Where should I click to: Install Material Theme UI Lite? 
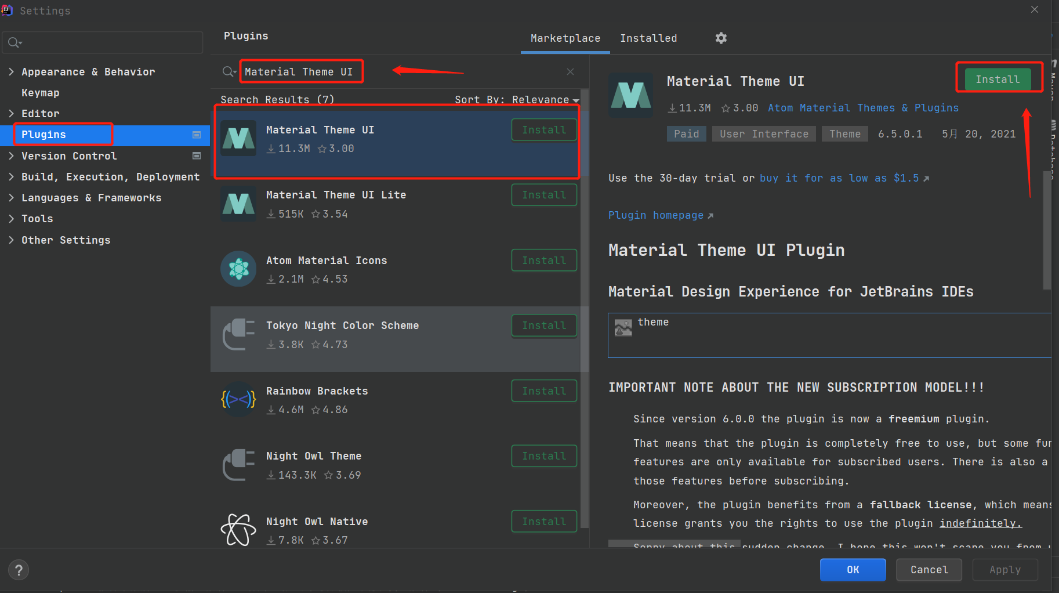click(544, 195)
